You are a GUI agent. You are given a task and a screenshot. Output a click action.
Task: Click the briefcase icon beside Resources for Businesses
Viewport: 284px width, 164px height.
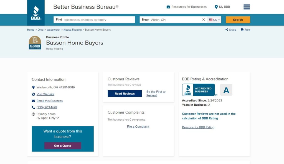[x=168, y=7]
